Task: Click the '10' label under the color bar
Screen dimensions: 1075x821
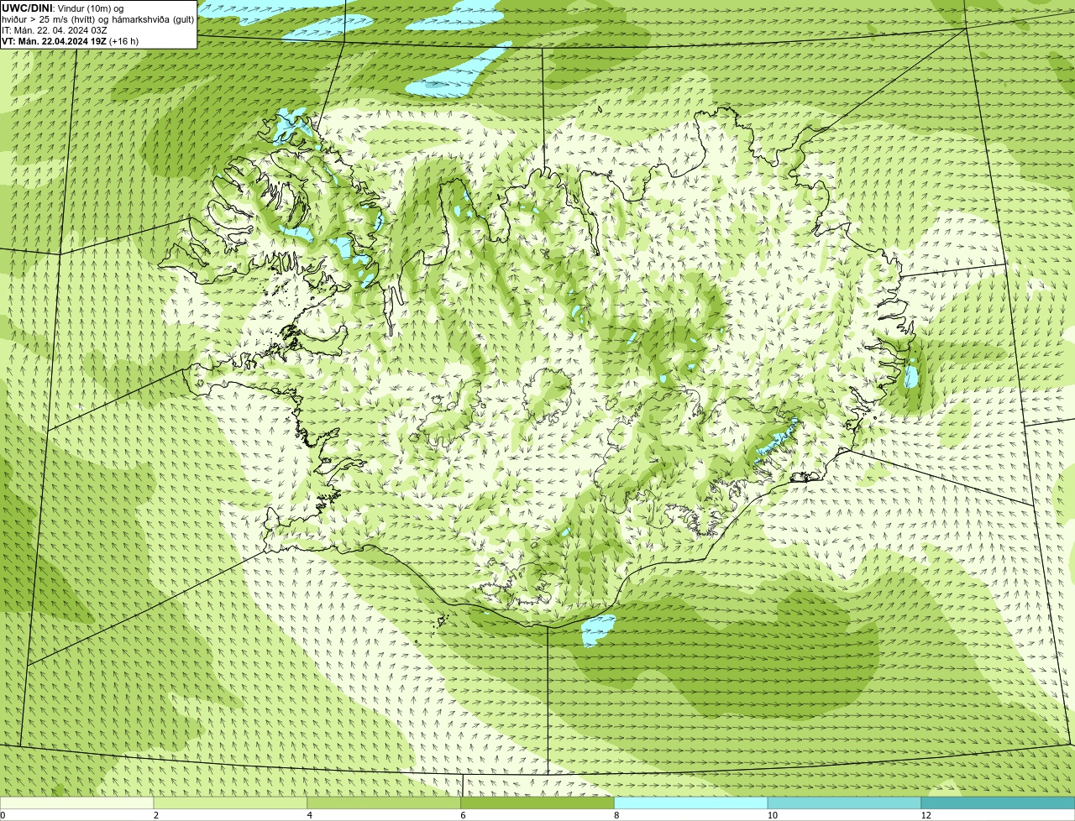Action: (772, 815)
